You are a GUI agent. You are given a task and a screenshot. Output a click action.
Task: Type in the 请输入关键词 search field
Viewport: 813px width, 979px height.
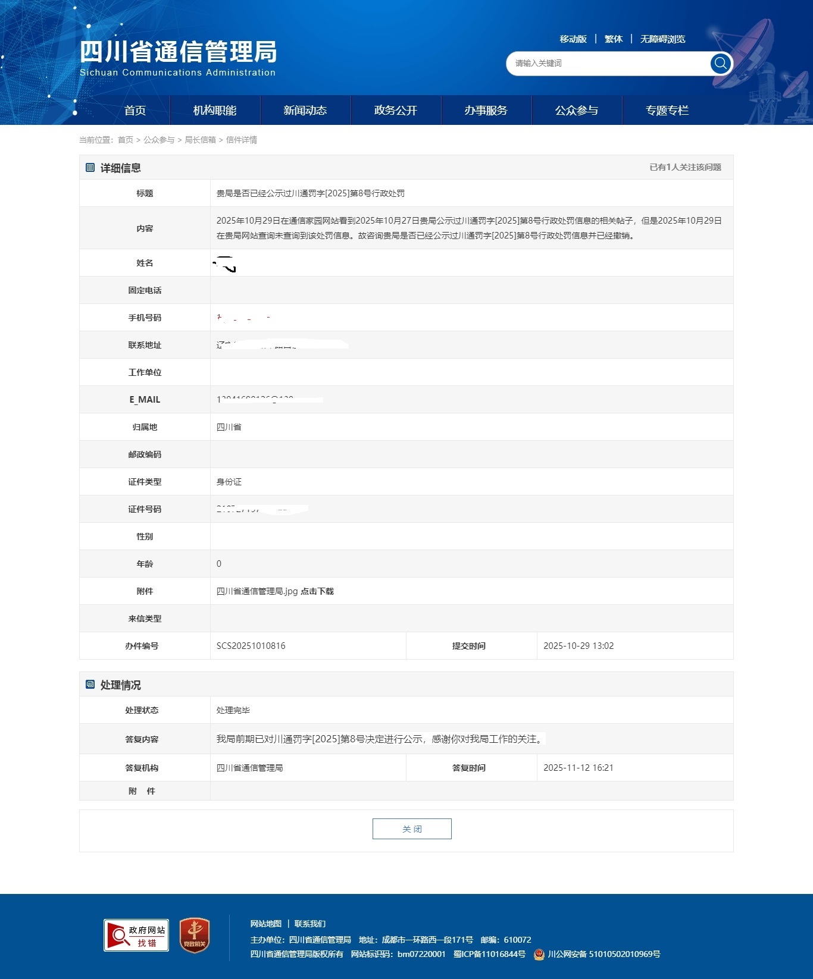pyautogui.click(x=607, y=63)
